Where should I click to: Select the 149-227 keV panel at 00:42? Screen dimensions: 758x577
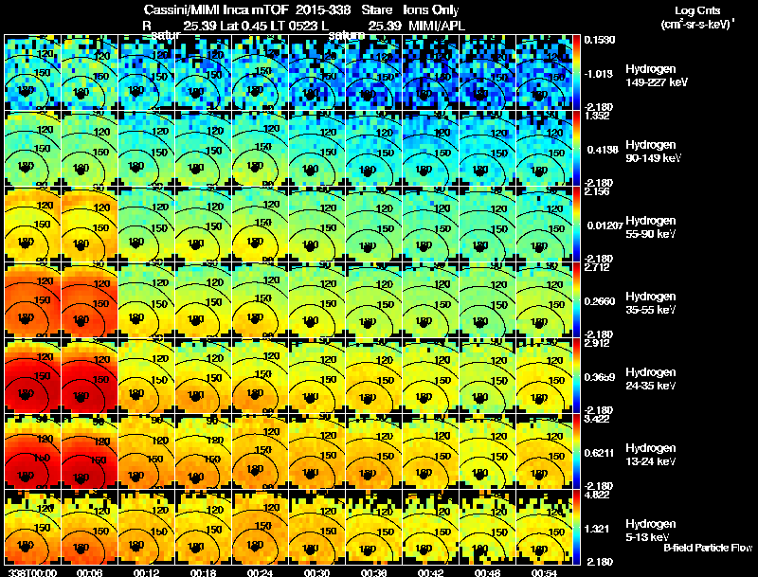pos(431,72)
